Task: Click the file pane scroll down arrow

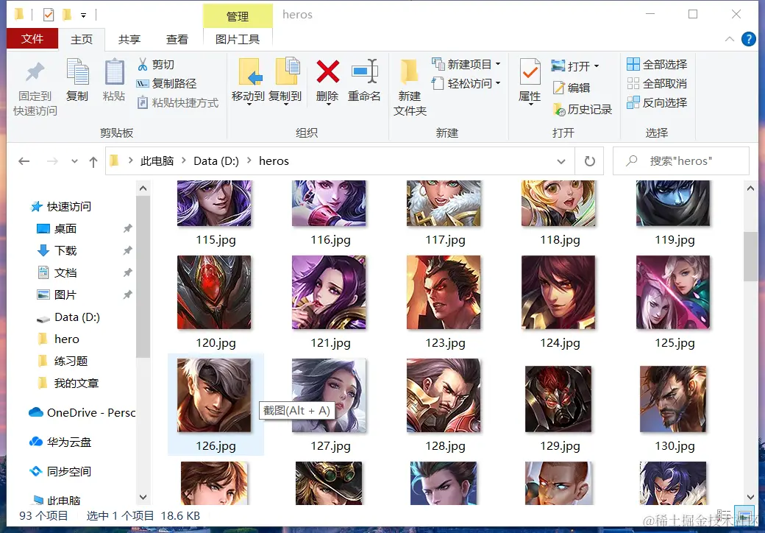Action: point(750,498)
